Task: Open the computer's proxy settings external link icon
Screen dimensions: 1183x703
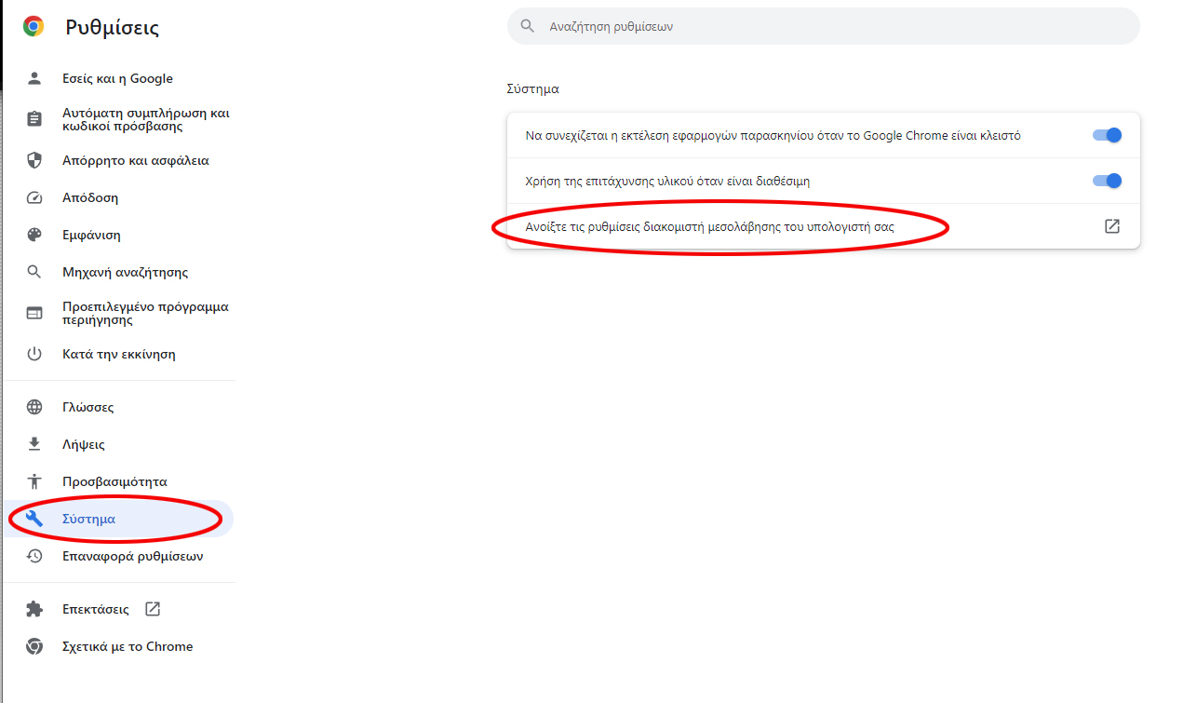Action: (x=1111, y=226)
